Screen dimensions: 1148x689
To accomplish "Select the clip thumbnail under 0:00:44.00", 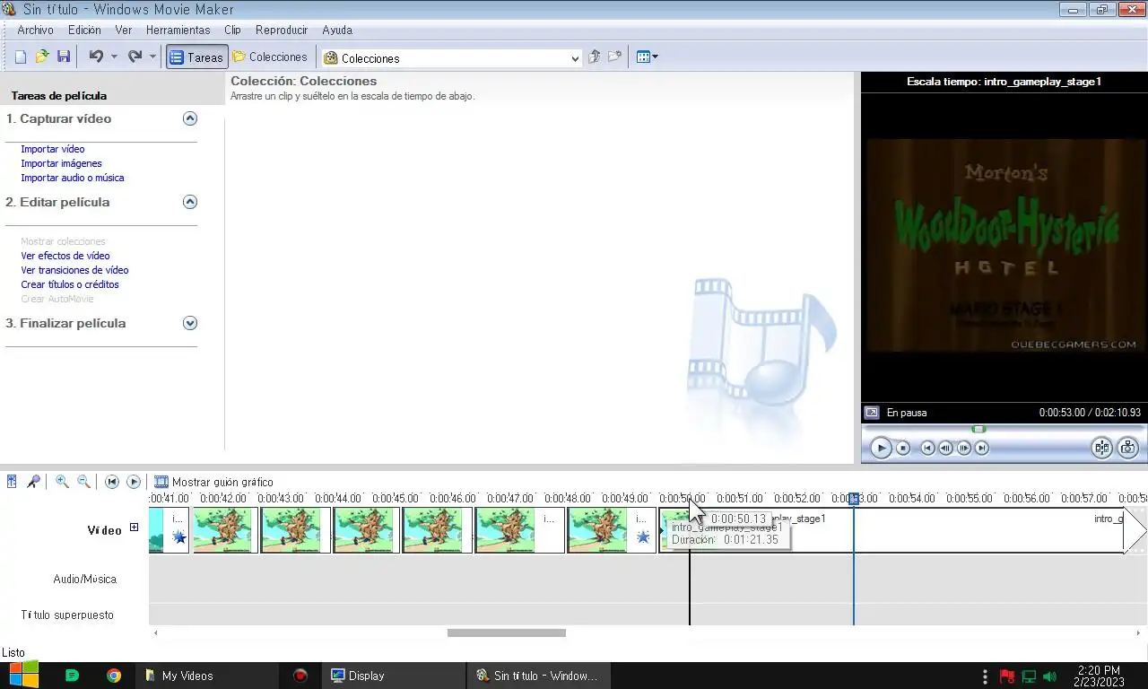I will tap(366, 530).
